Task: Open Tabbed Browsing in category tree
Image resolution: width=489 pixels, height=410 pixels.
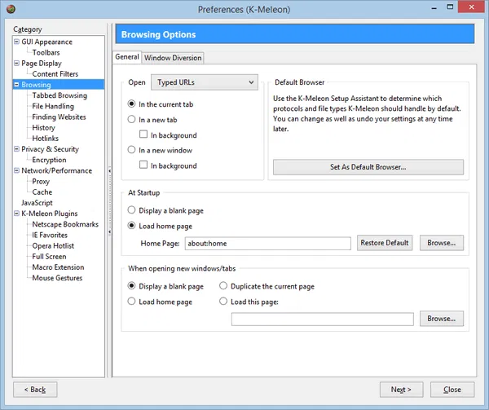Action: (x=59, y=95)
